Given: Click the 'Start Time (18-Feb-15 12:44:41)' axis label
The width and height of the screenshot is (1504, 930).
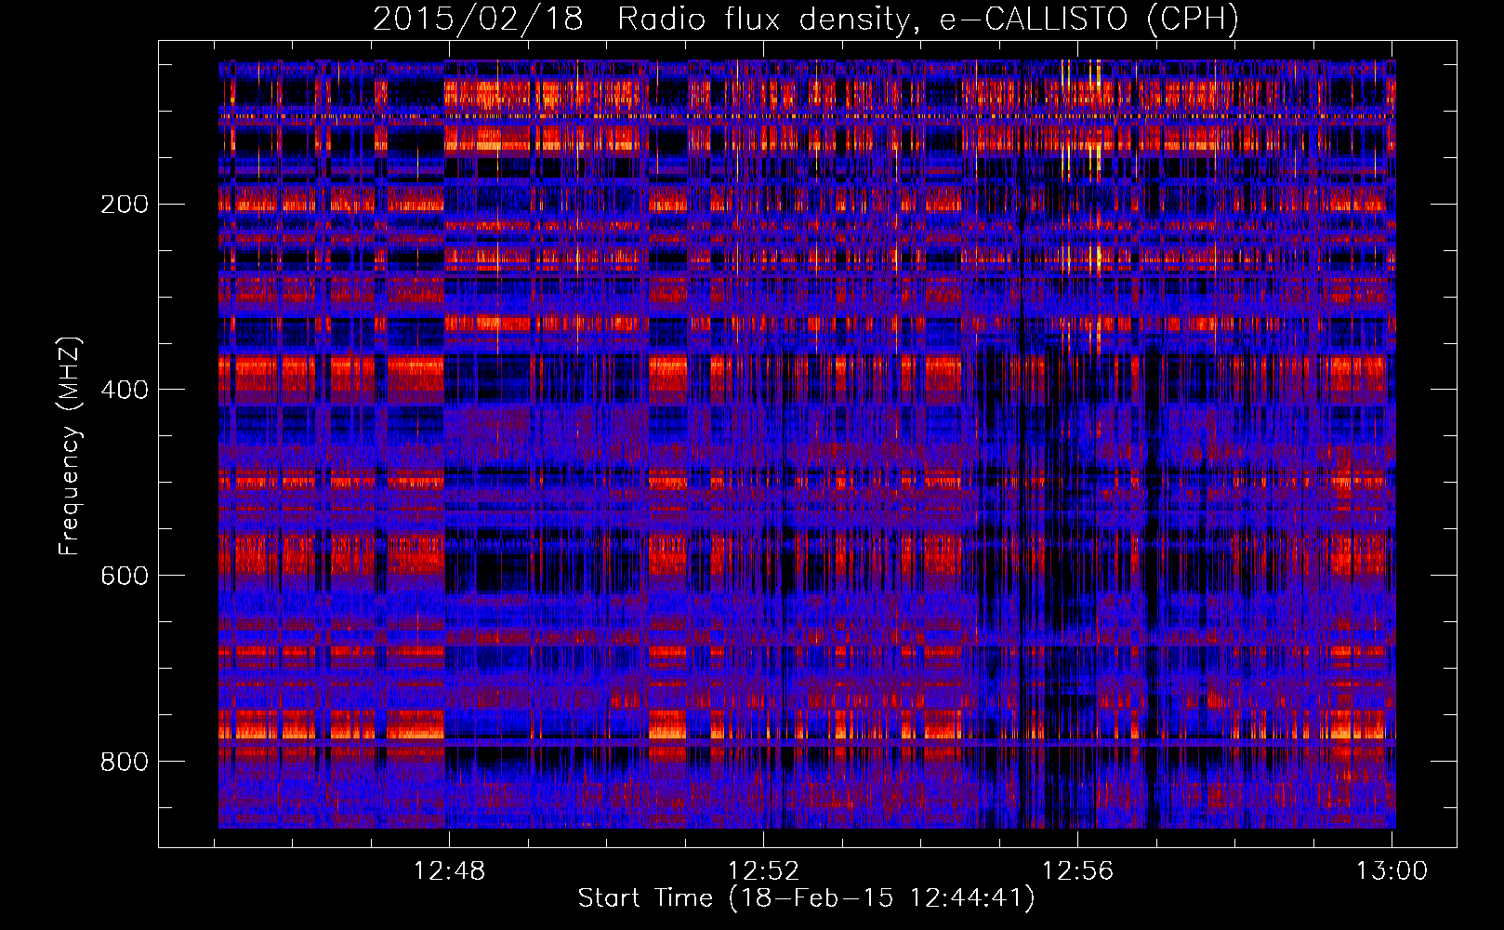Looking at the screenshot, I should click(806, 898).
